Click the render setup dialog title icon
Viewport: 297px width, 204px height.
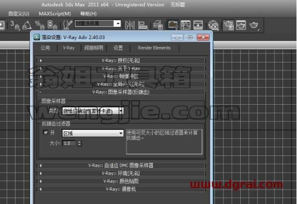(x=37, y=37)
